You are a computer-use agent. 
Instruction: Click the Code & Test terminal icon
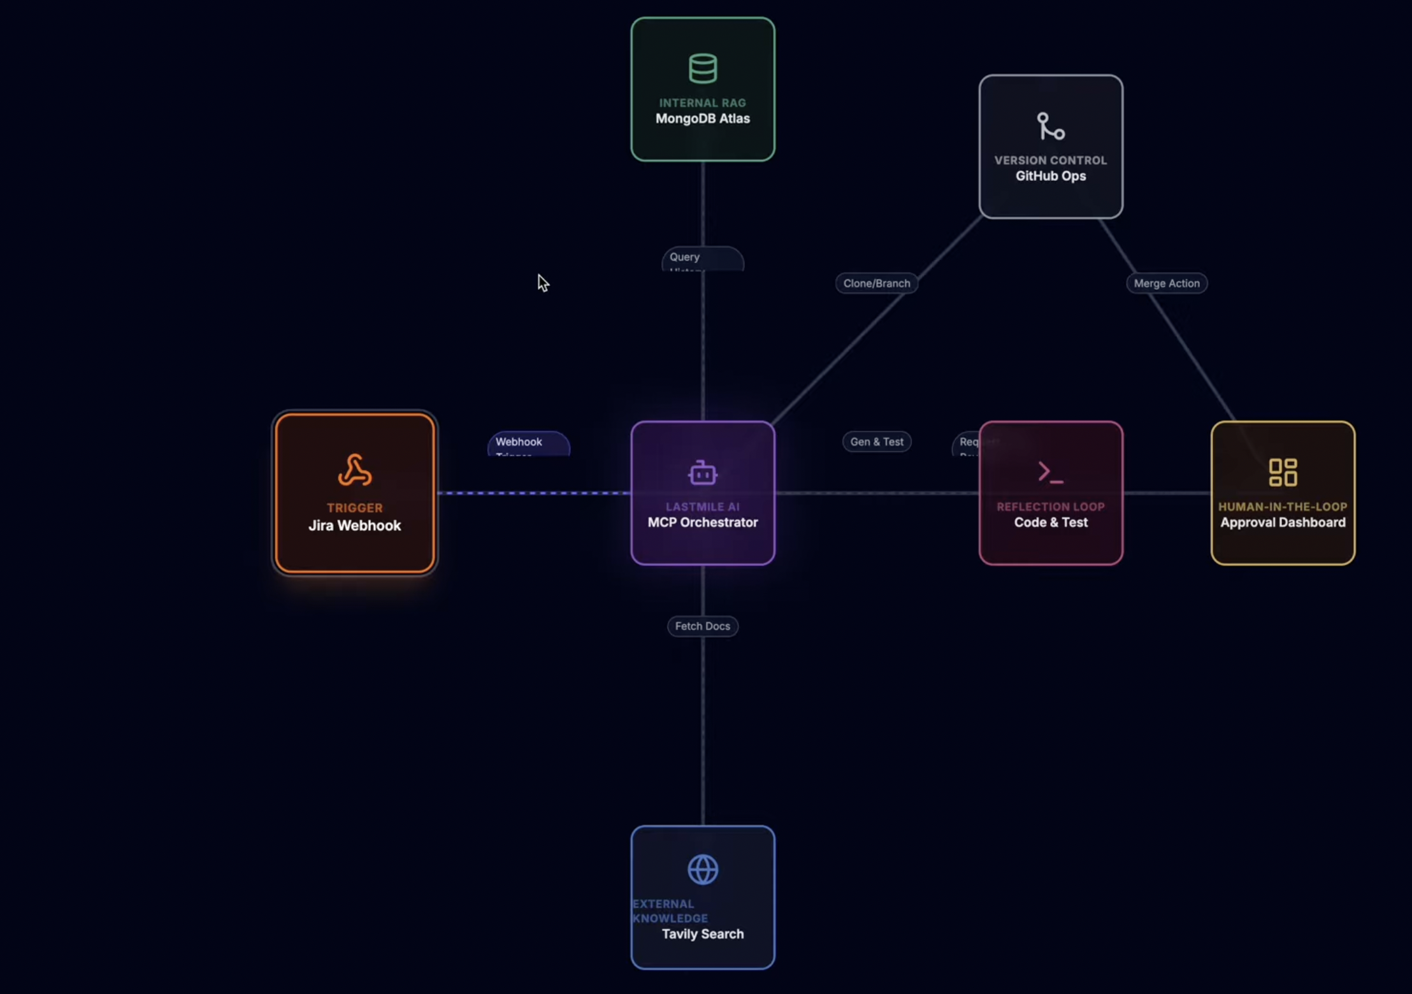tap(1051, 472)
